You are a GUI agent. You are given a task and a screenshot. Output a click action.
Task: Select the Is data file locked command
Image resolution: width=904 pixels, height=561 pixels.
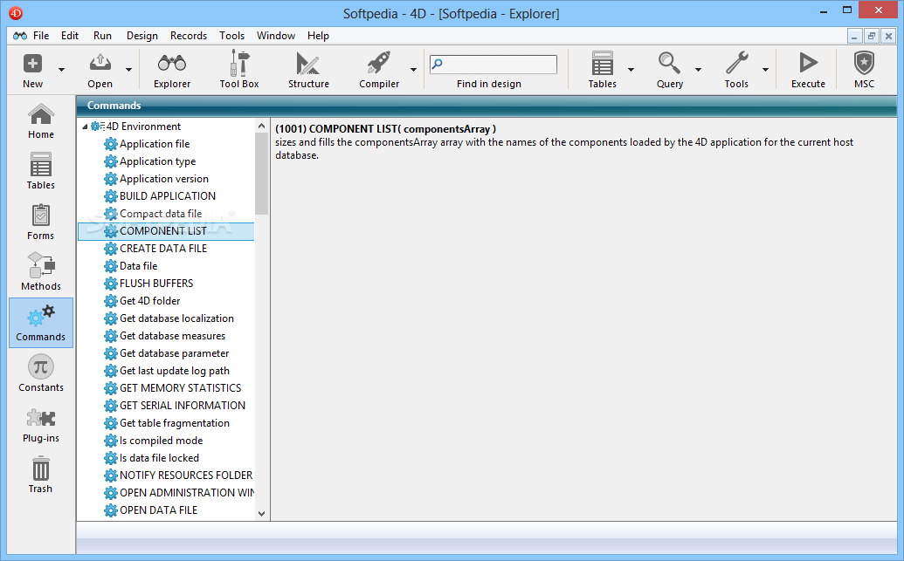159,458
